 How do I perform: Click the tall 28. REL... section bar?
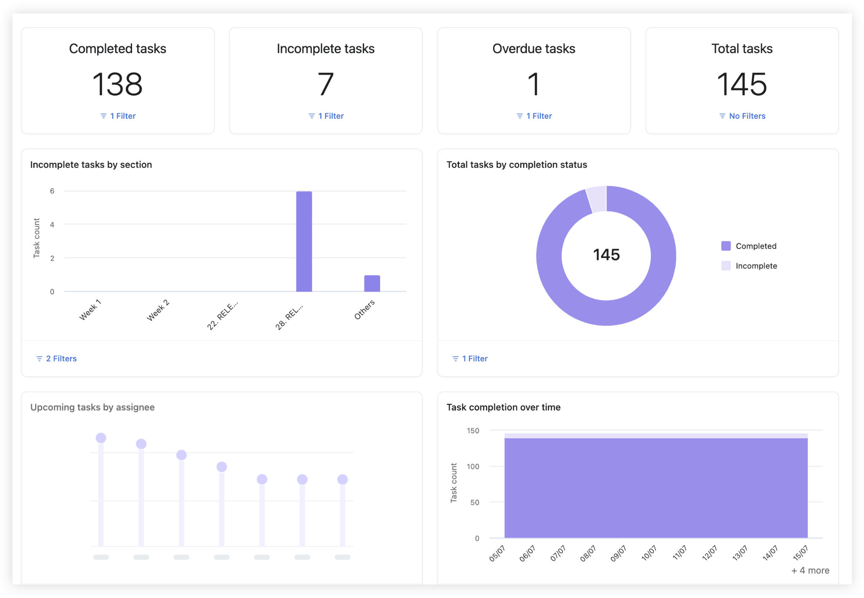(x=304, y=241)
